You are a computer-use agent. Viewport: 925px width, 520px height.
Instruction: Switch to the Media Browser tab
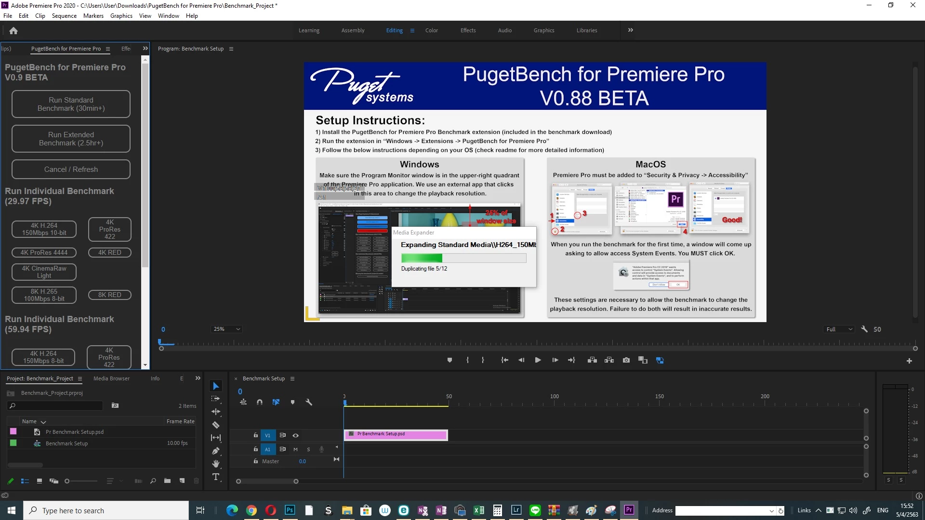pos(111,378)
